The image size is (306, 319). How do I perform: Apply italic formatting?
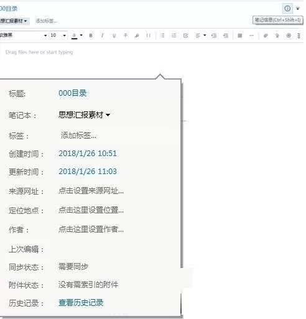point(102,35)
